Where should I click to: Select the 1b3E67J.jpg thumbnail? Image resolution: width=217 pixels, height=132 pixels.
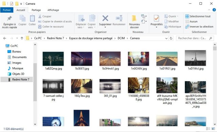[x=82, y=59]
